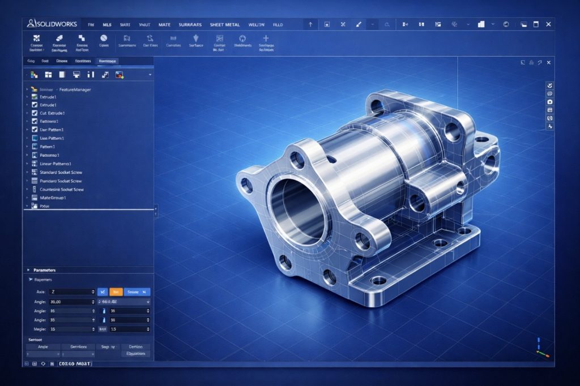Select the Weldments tool icon
This screenshot has width=580, height=386.
242,38
